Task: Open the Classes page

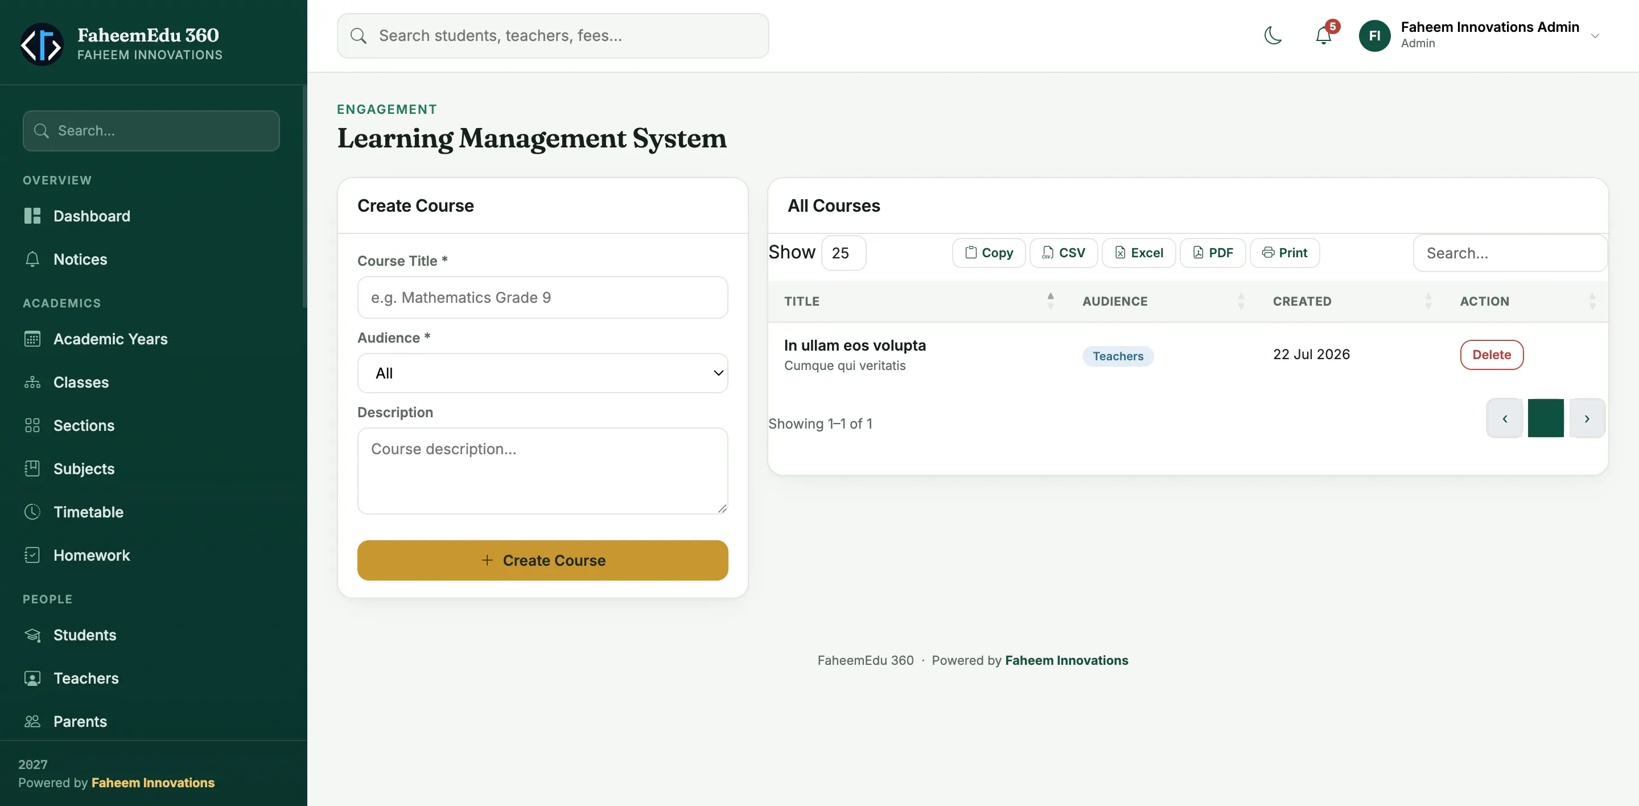Action: pyautogui.click(x=81, y=383)
